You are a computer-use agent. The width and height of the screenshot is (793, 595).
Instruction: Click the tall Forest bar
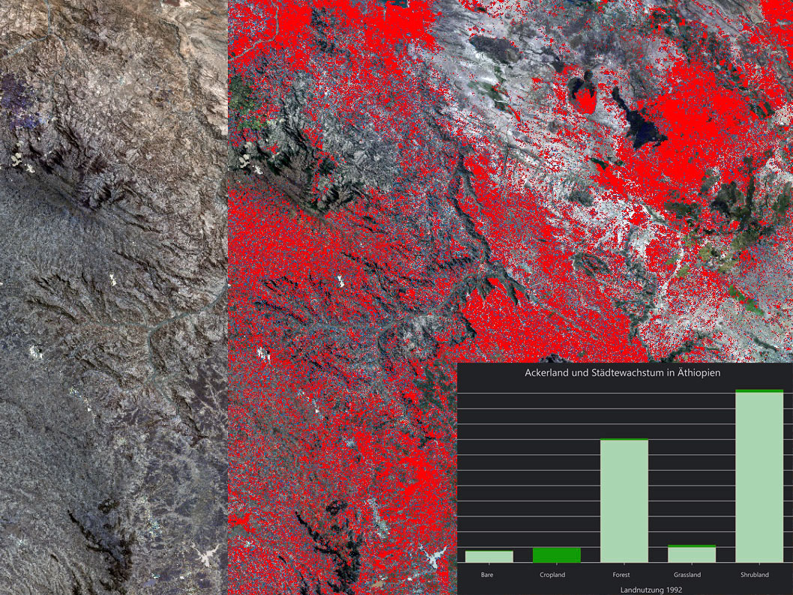point(624,501)
